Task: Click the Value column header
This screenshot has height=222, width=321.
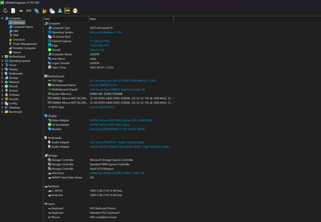Action: [x=131, y=19]
